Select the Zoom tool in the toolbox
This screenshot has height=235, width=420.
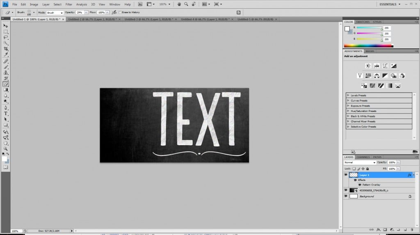tap(6, 149)
